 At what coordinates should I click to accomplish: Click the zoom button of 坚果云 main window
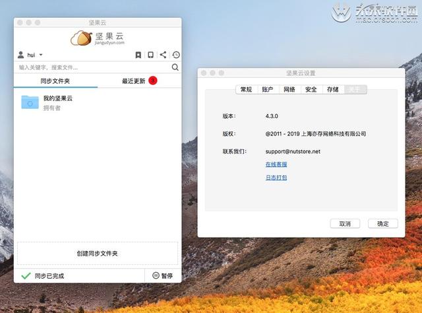pyautogui.click(x=38, y=22)
